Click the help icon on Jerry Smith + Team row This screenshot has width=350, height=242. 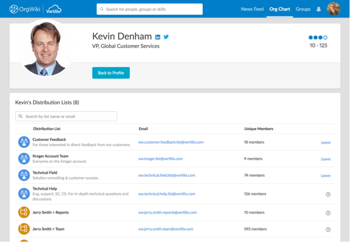click(x=328, y=229)
